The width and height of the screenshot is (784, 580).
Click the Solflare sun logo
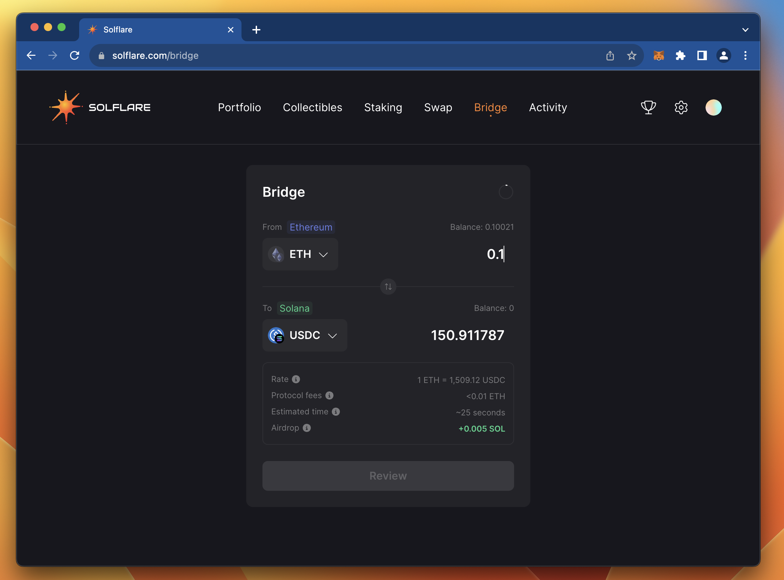(x=66, y=107)
